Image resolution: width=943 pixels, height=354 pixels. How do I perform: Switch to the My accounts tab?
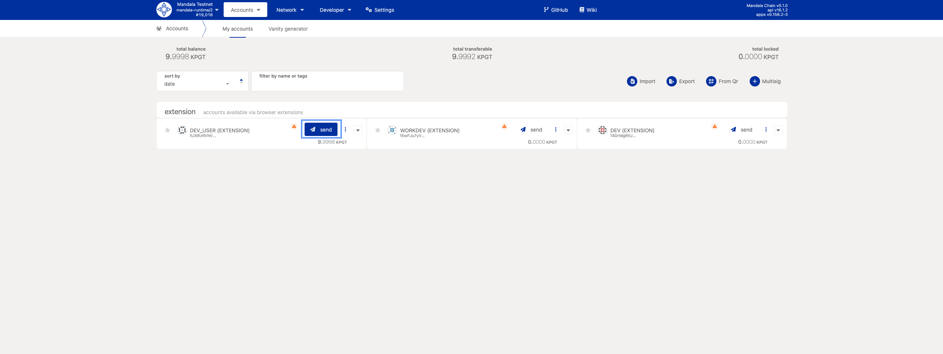coord(238,29)
